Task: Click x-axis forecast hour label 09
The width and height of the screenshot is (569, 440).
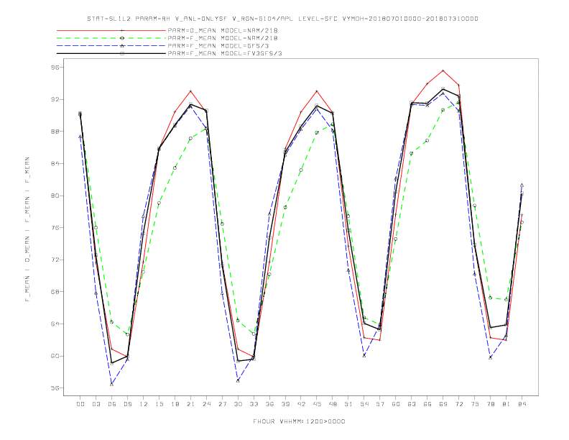Action: pyautogui.click(x=127, y=404)
